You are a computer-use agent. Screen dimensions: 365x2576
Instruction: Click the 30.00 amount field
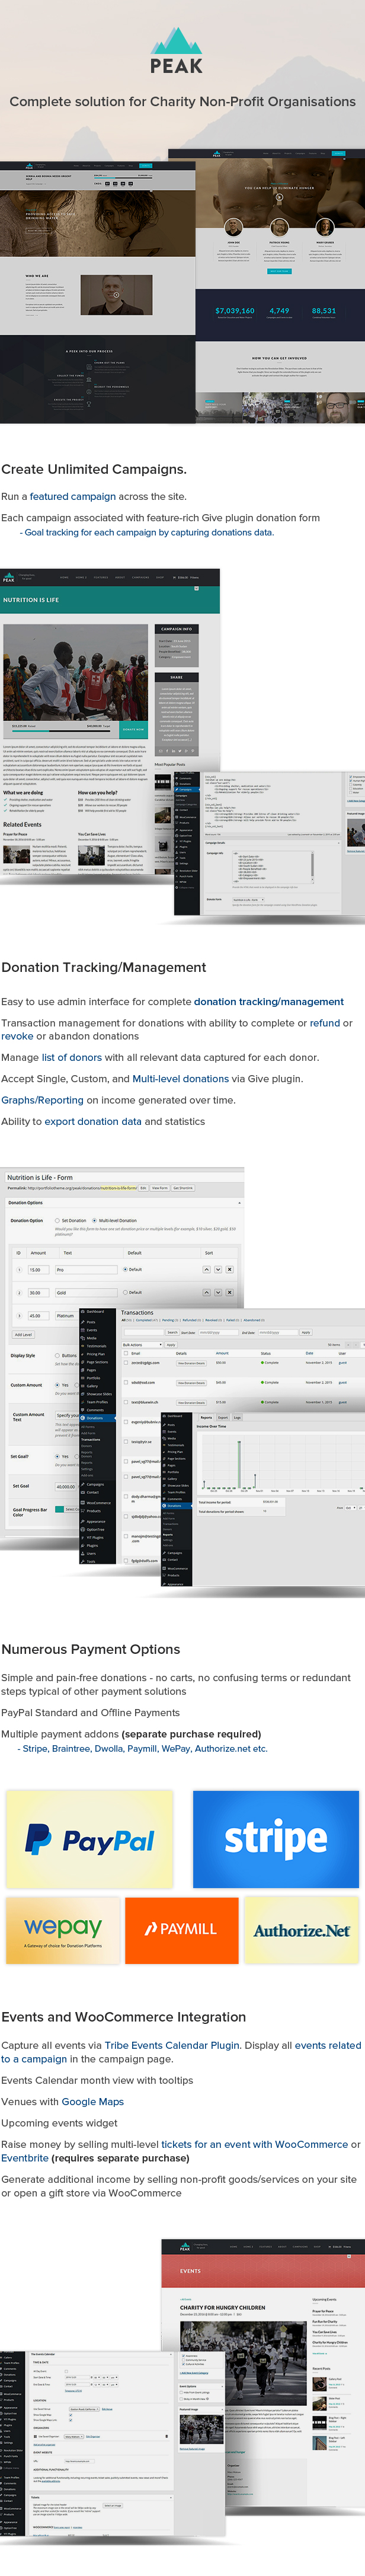(x=40, y=1292)
